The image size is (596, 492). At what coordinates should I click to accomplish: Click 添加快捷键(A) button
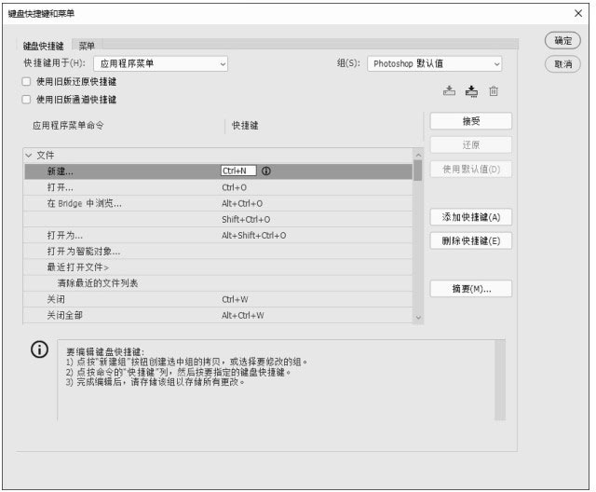[470, 217]
